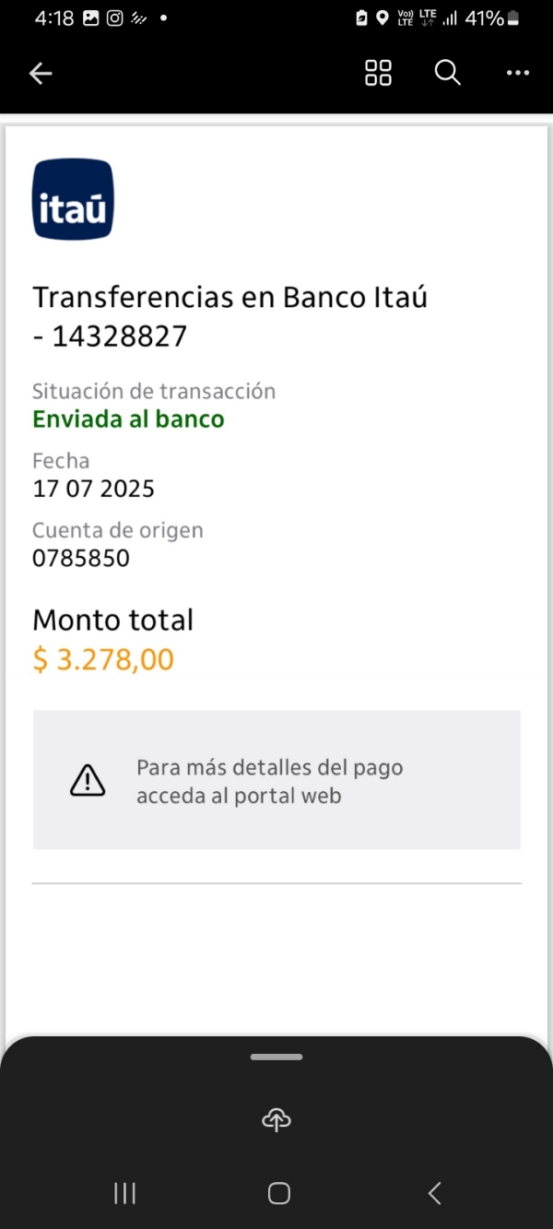Tap the Enviada al banco status text
553x1229 pixels.
pos(128,420)
